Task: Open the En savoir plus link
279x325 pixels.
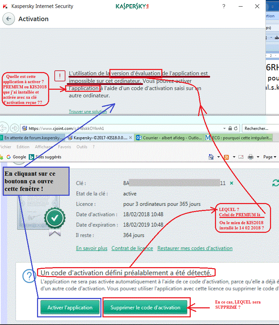Action: [91, 248]
